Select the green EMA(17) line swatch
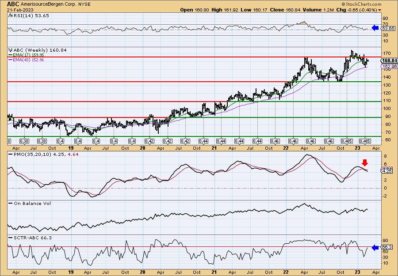The width and height of the screenshot is (398, 276). 11,55
